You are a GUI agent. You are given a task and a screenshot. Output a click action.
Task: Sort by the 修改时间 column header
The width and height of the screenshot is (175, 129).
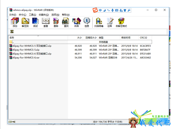pyautogui.click(x=129, y=38)
